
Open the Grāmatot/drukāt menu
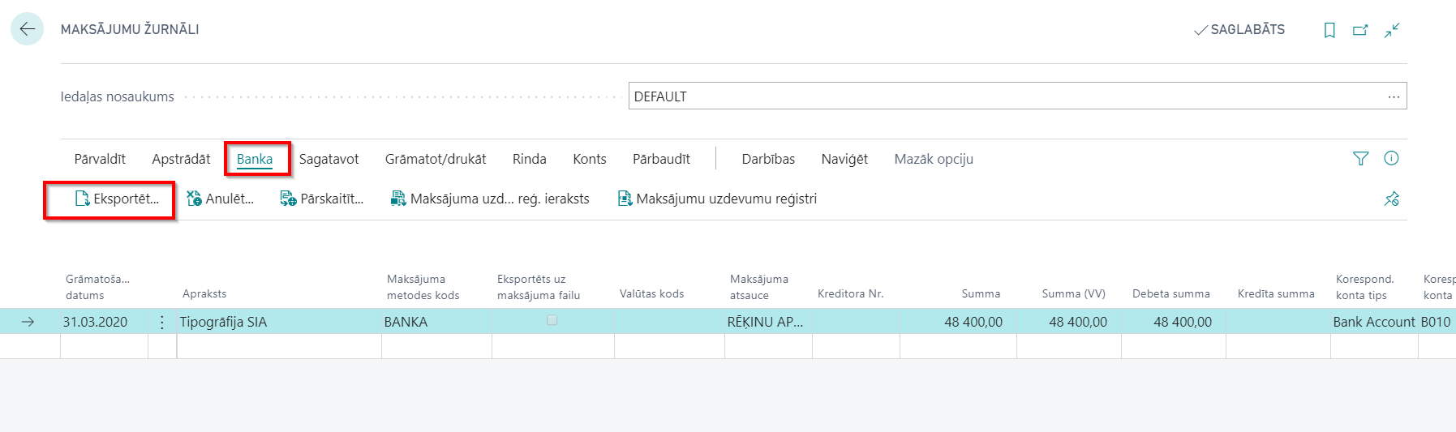coord(436,159)
